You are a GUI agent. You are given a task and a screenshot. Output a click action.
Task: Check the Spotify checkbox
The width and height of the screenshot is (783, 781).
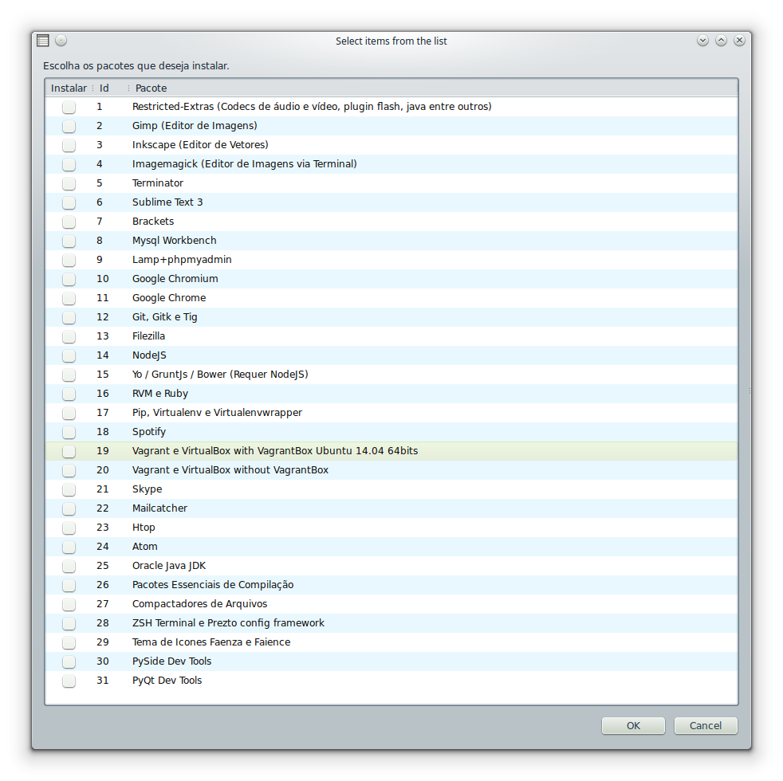(x=69, y=432)
